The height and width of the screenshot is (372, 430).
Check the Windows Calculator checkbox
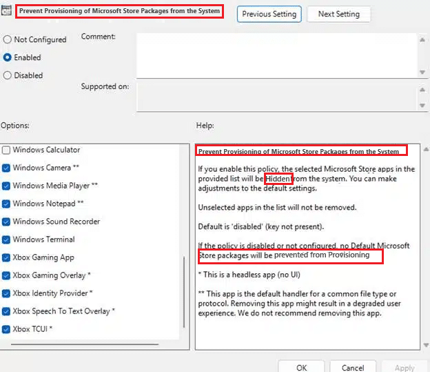click(6, 150)
